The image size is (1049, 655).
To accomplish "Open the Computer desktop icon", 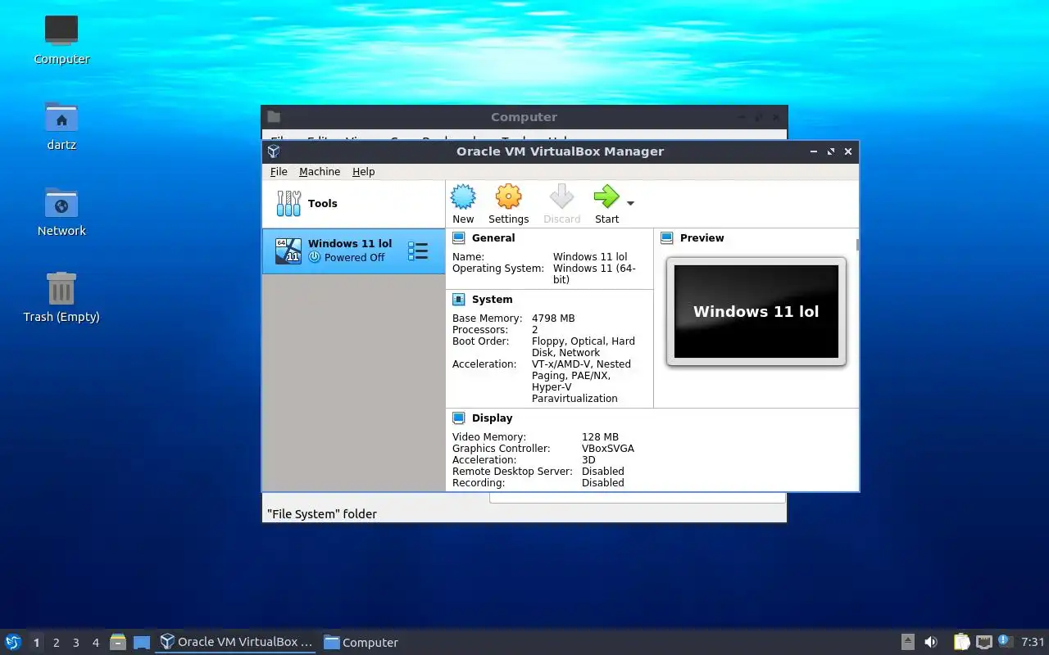I will click(61, 39).
